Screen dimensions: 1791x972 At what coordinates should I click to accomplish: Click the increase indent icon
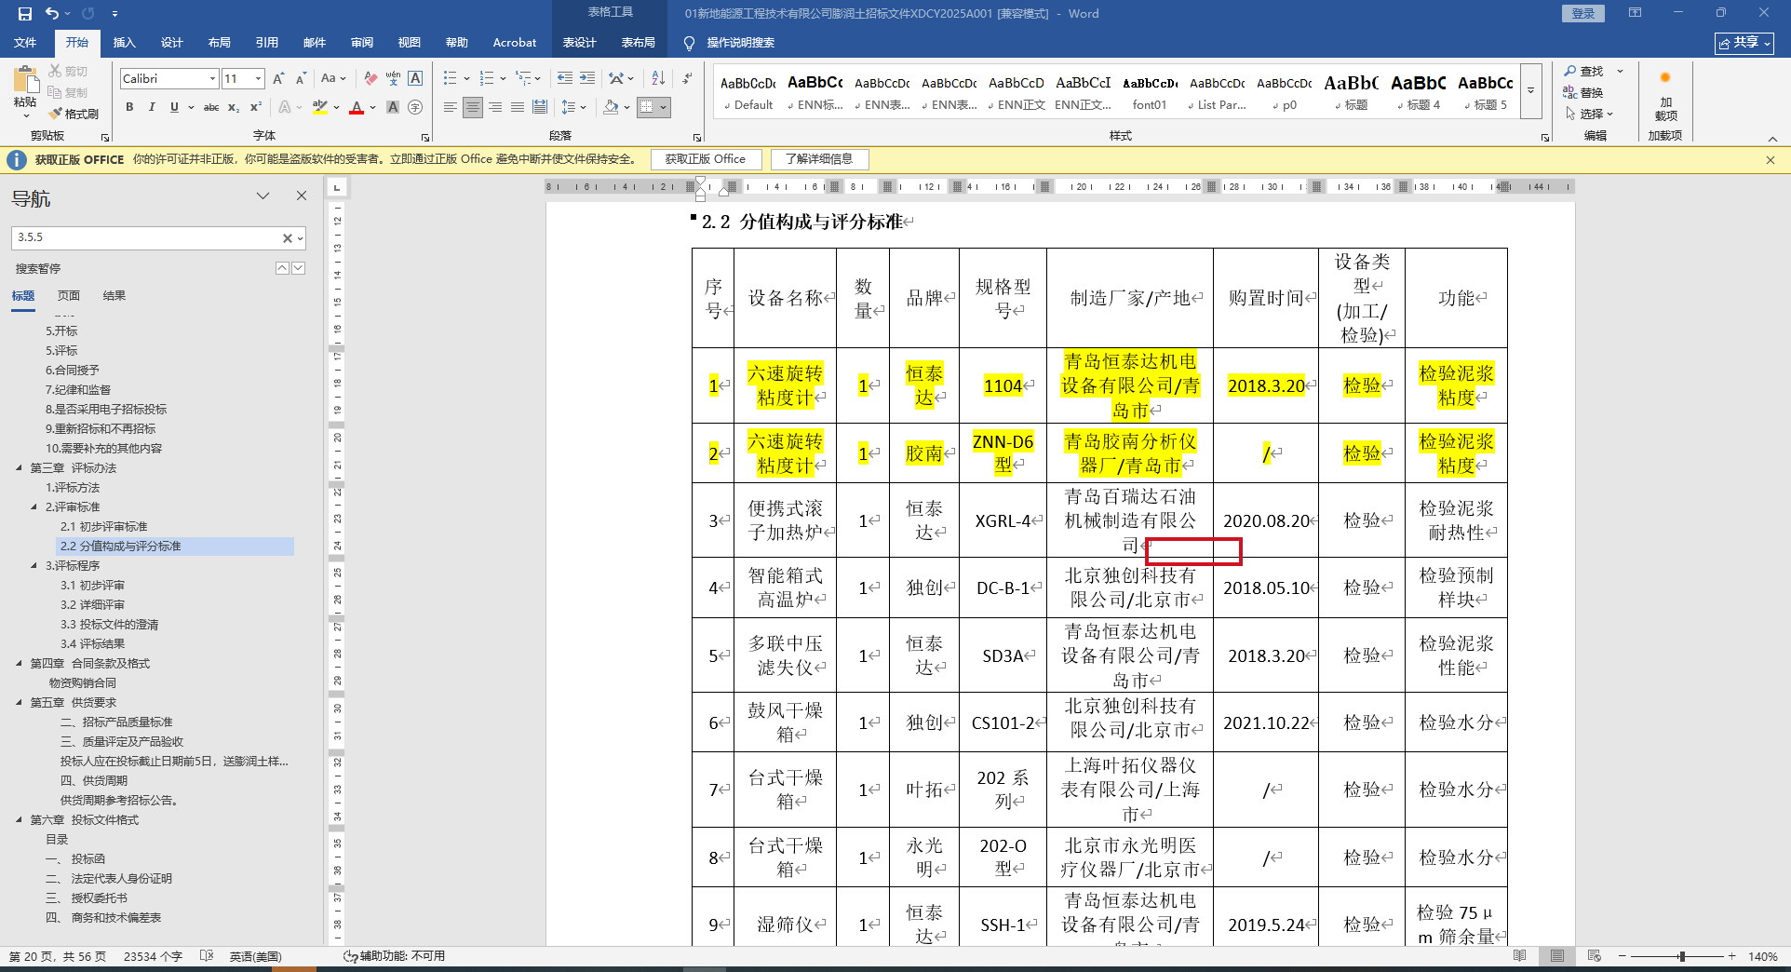click(586, 79)
